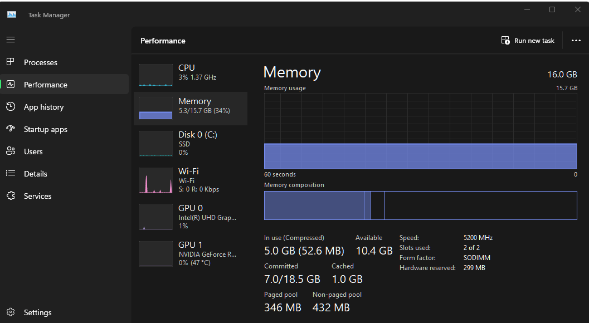
Task: Click the 5200 MHz speed value
Action: (x=478, y=238)
